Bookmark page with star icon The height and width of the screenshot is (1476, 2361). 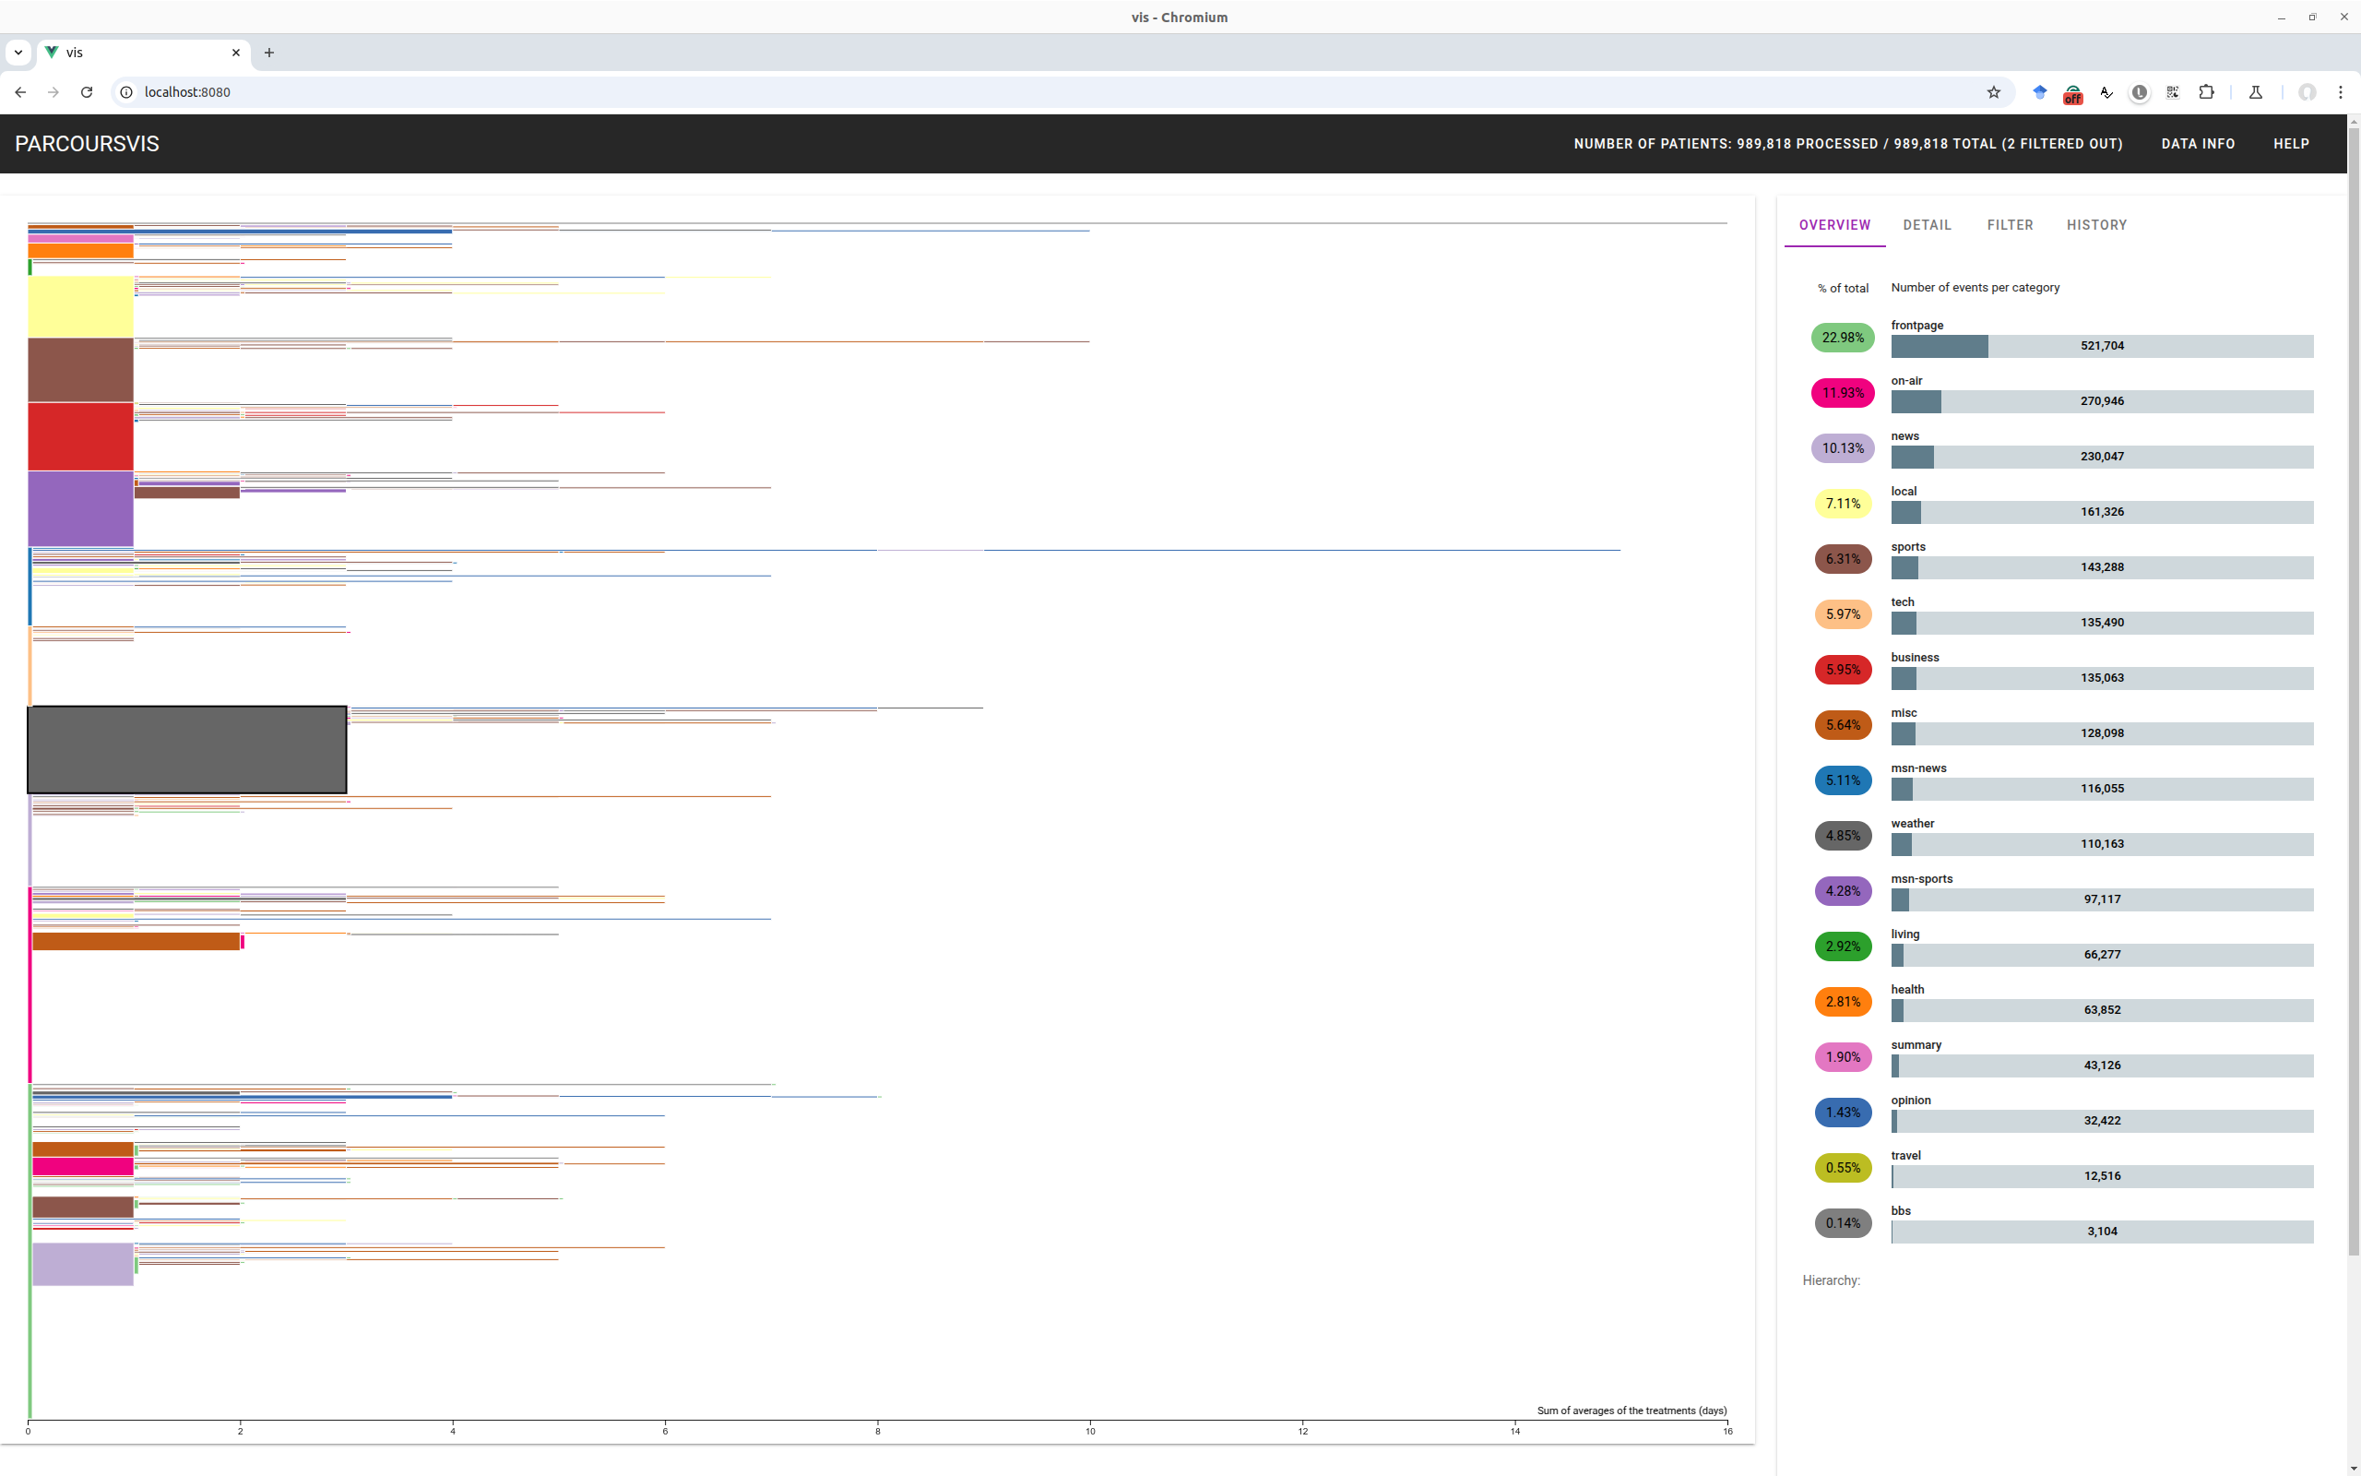[x=1993, y=91]
